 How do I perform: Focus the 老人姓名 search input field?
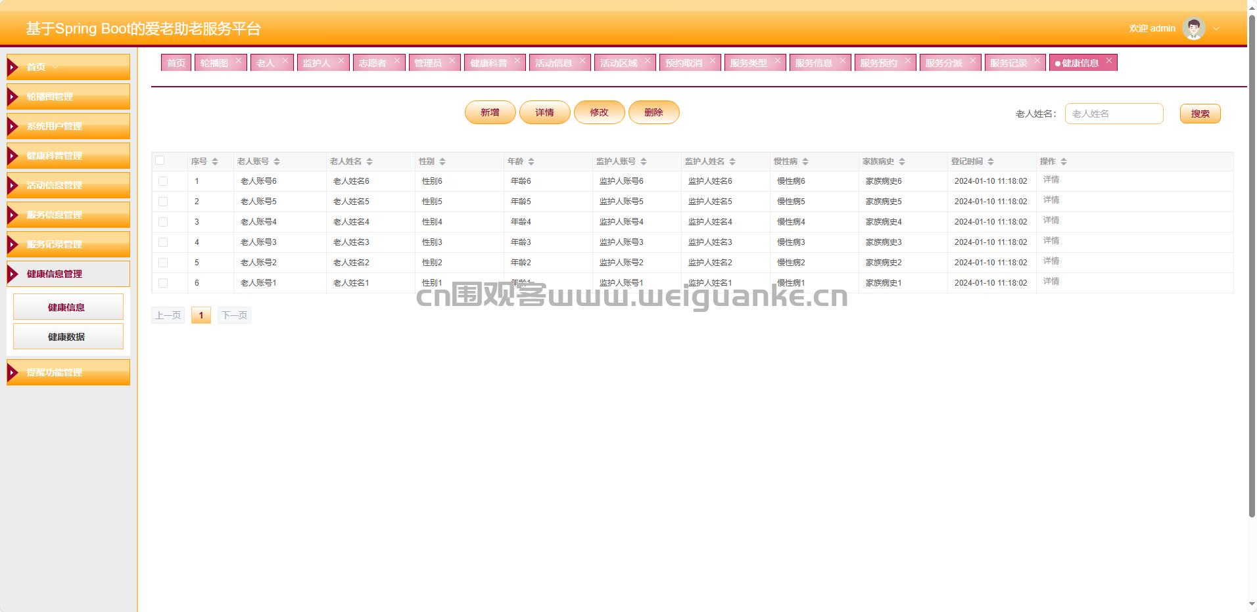tap(1114, 114)
